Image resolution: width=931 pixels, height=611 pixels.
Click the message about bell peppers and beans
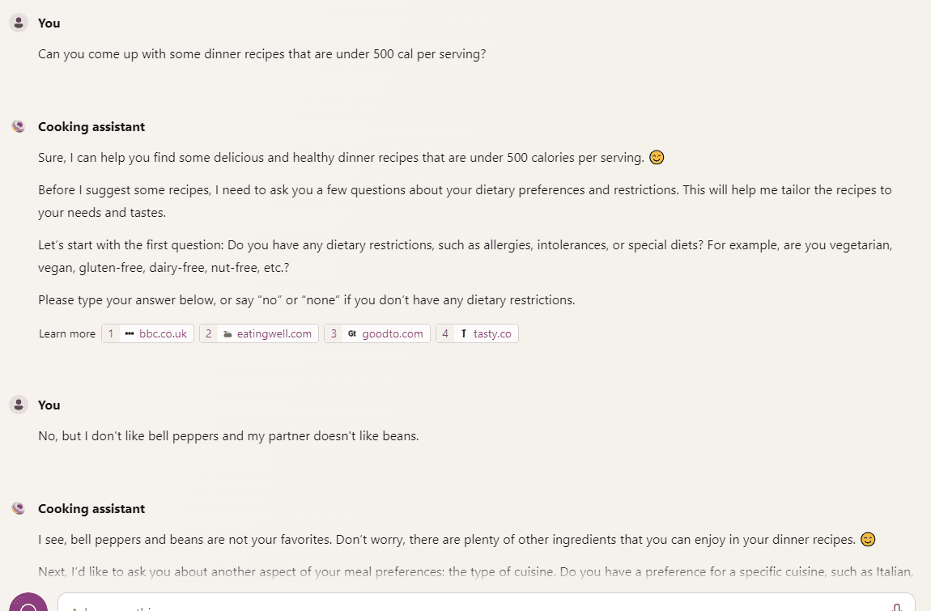(228, 436)
